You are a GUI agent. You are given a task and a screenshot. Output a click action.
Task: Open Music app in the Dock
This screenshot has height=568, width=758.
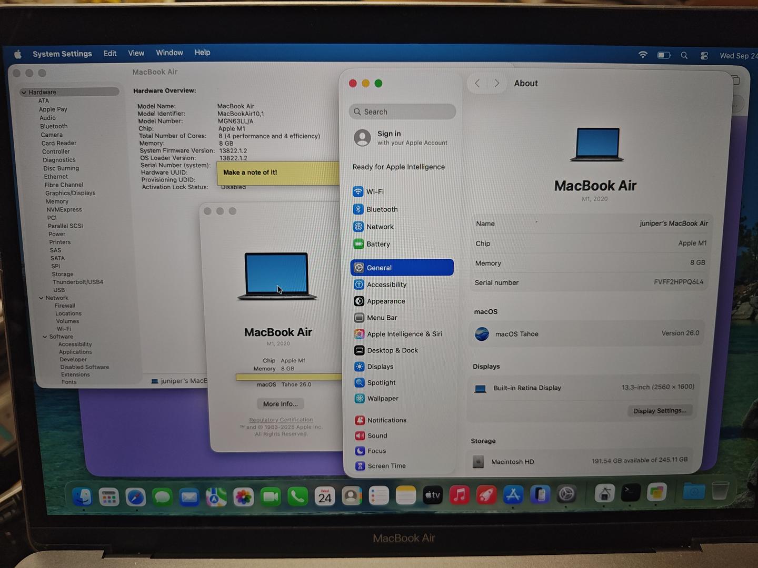[x=460, y=495]
